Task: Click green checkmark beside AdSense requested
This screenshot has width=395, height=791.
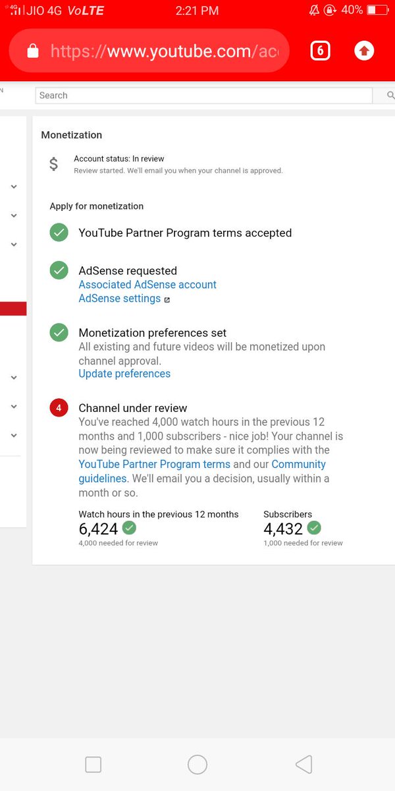Action: (59, 271)
